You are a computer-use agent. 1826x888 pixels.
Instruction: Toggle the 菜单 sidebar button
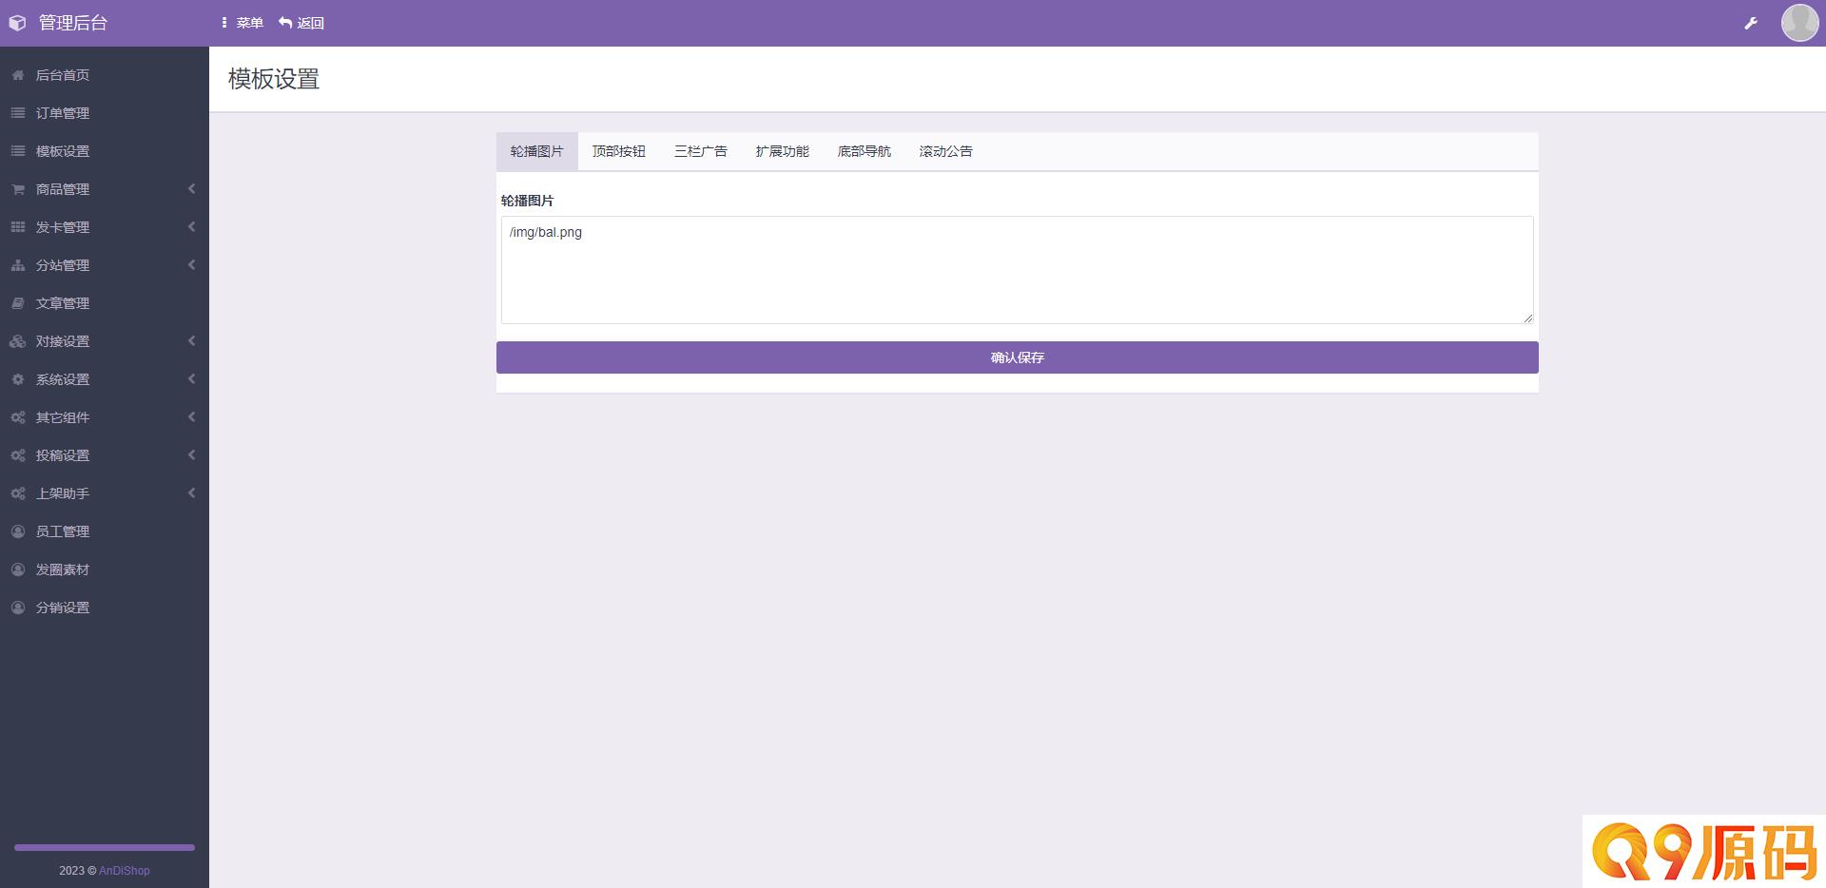pos(242,23)
